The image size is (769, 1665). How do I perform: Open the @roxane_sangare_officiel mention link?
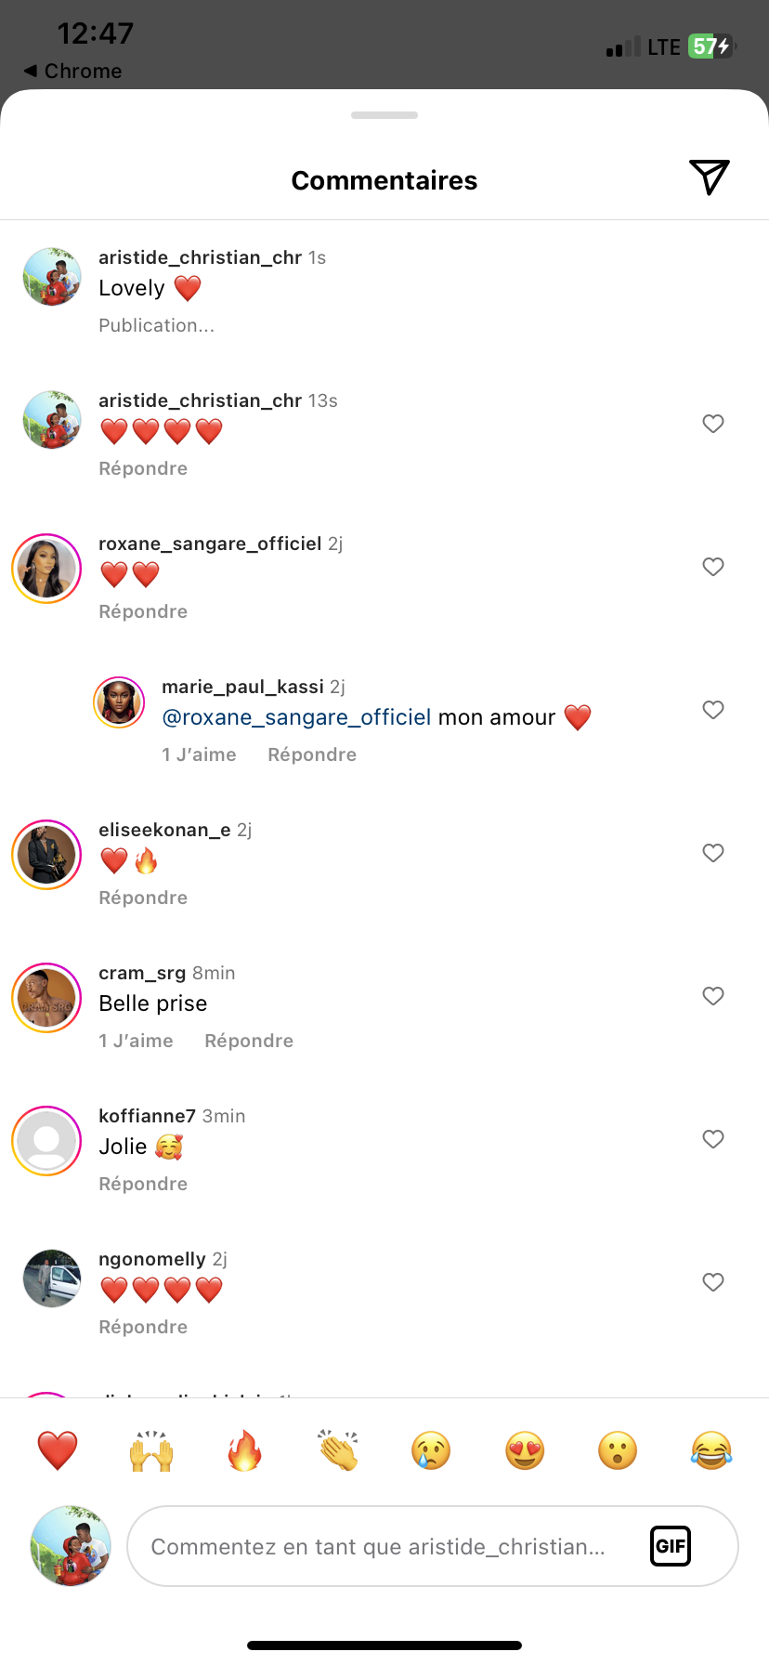[296, 717]
